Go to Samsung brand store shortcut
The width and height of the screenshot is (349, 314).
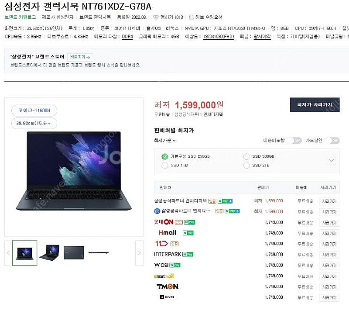point(80,57)
